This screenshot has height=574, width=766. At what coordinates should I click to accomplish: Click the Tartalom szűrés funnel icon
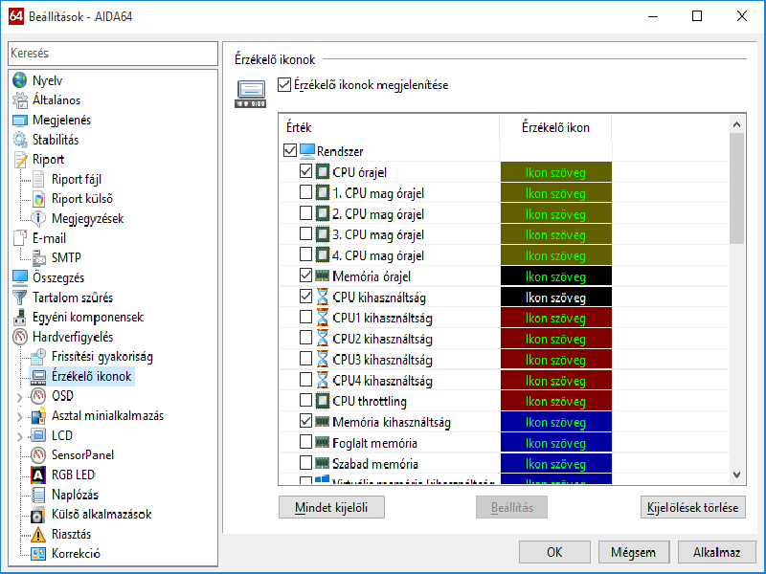(19, 298)
